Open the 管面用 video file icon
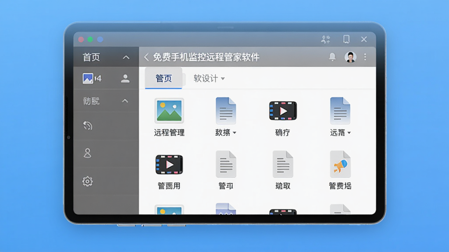The height and width of the screenshot is (252, 449). pos(169,164)
